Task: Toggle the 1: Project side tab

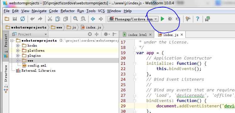Action: pos(6,46)
